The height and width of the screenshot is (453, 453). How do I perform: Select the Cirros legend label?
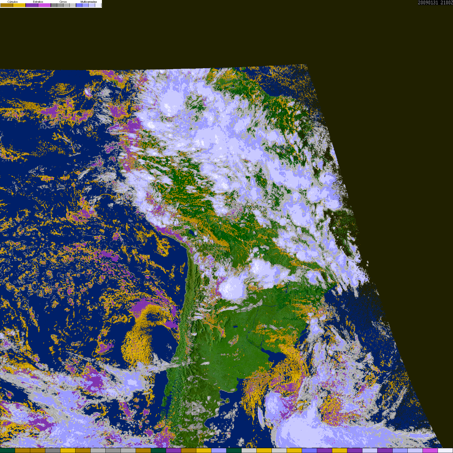tap(63, 2)
